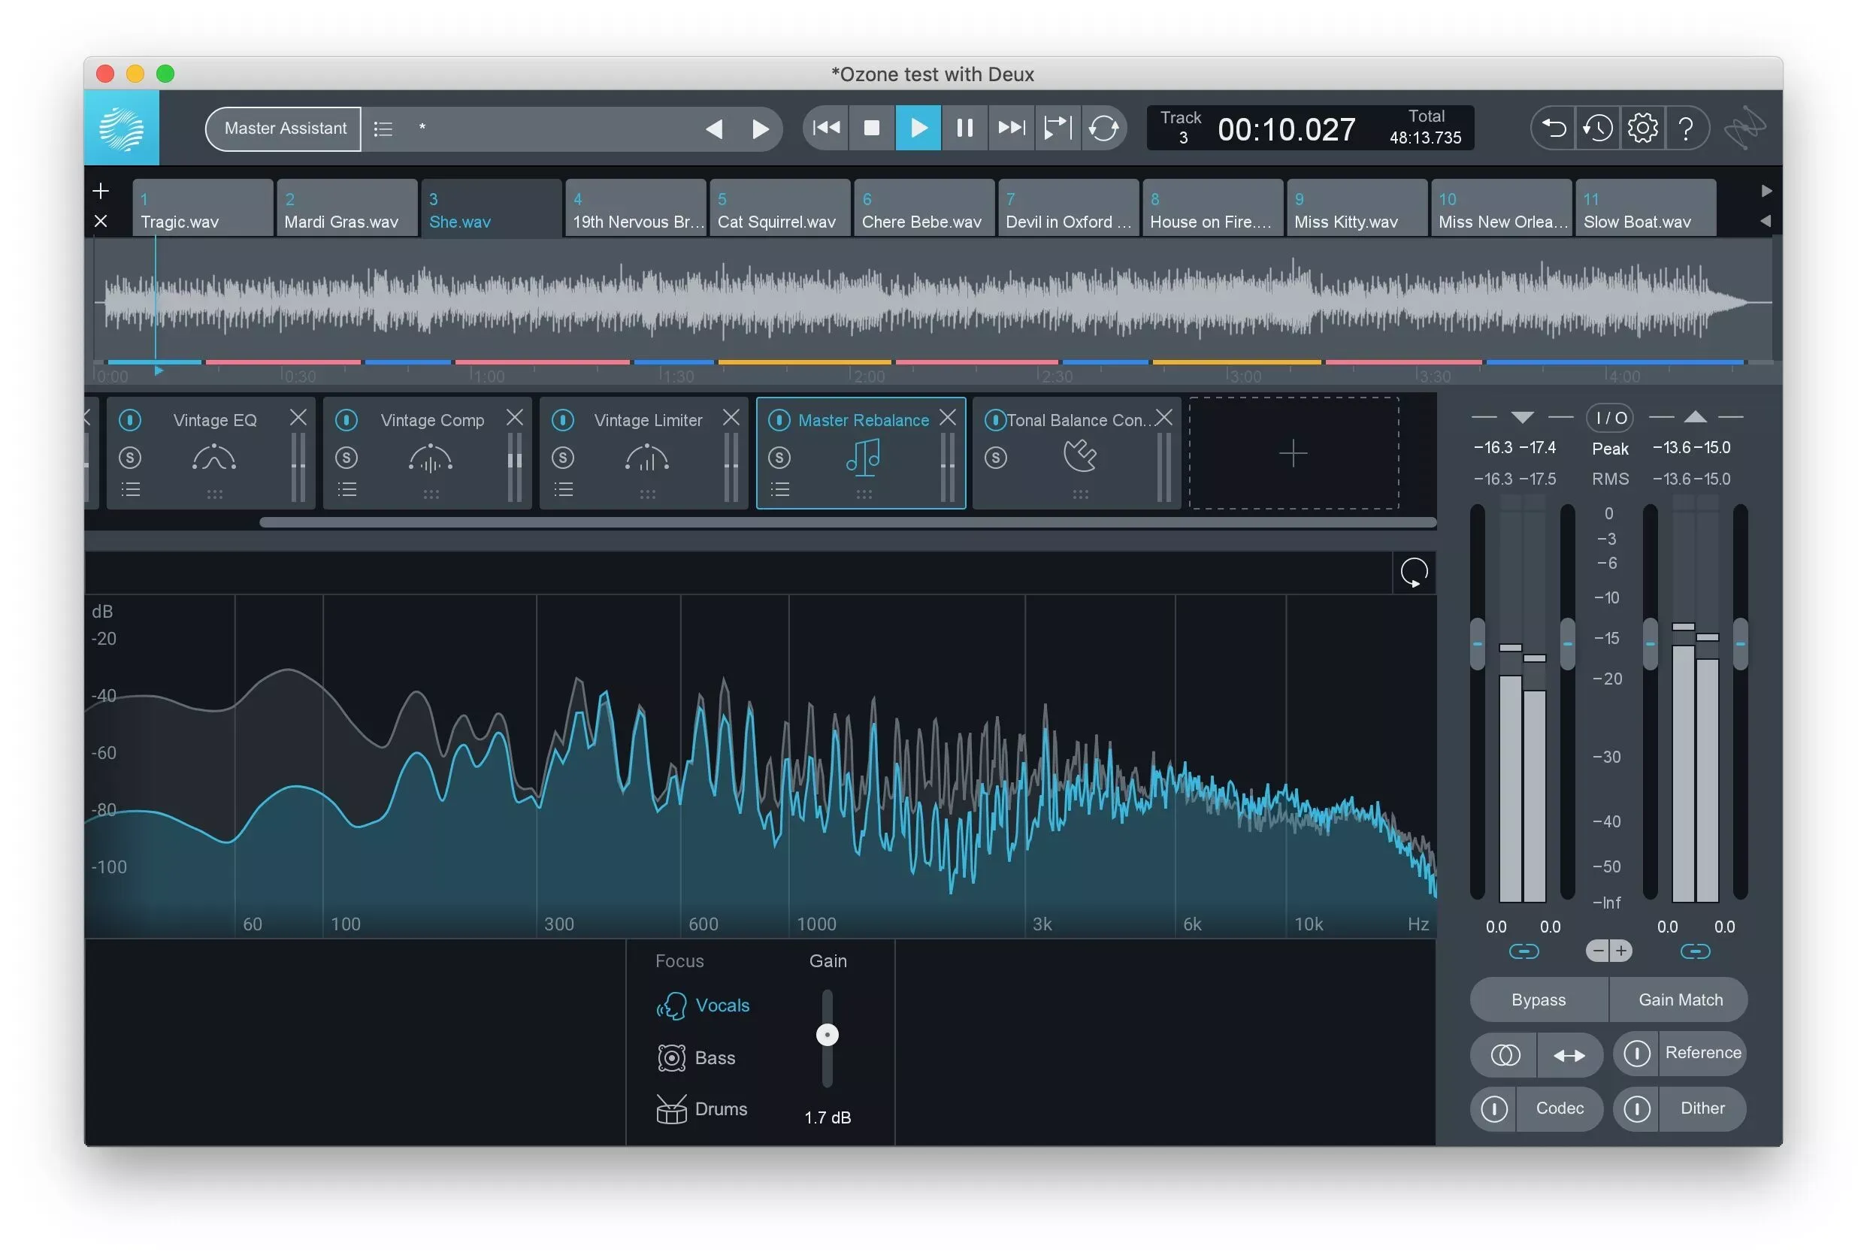Image resolution: width=1867 pixels, height=1258 pixels.
Task: Skip to previous track
Action: tap(825, 128)
